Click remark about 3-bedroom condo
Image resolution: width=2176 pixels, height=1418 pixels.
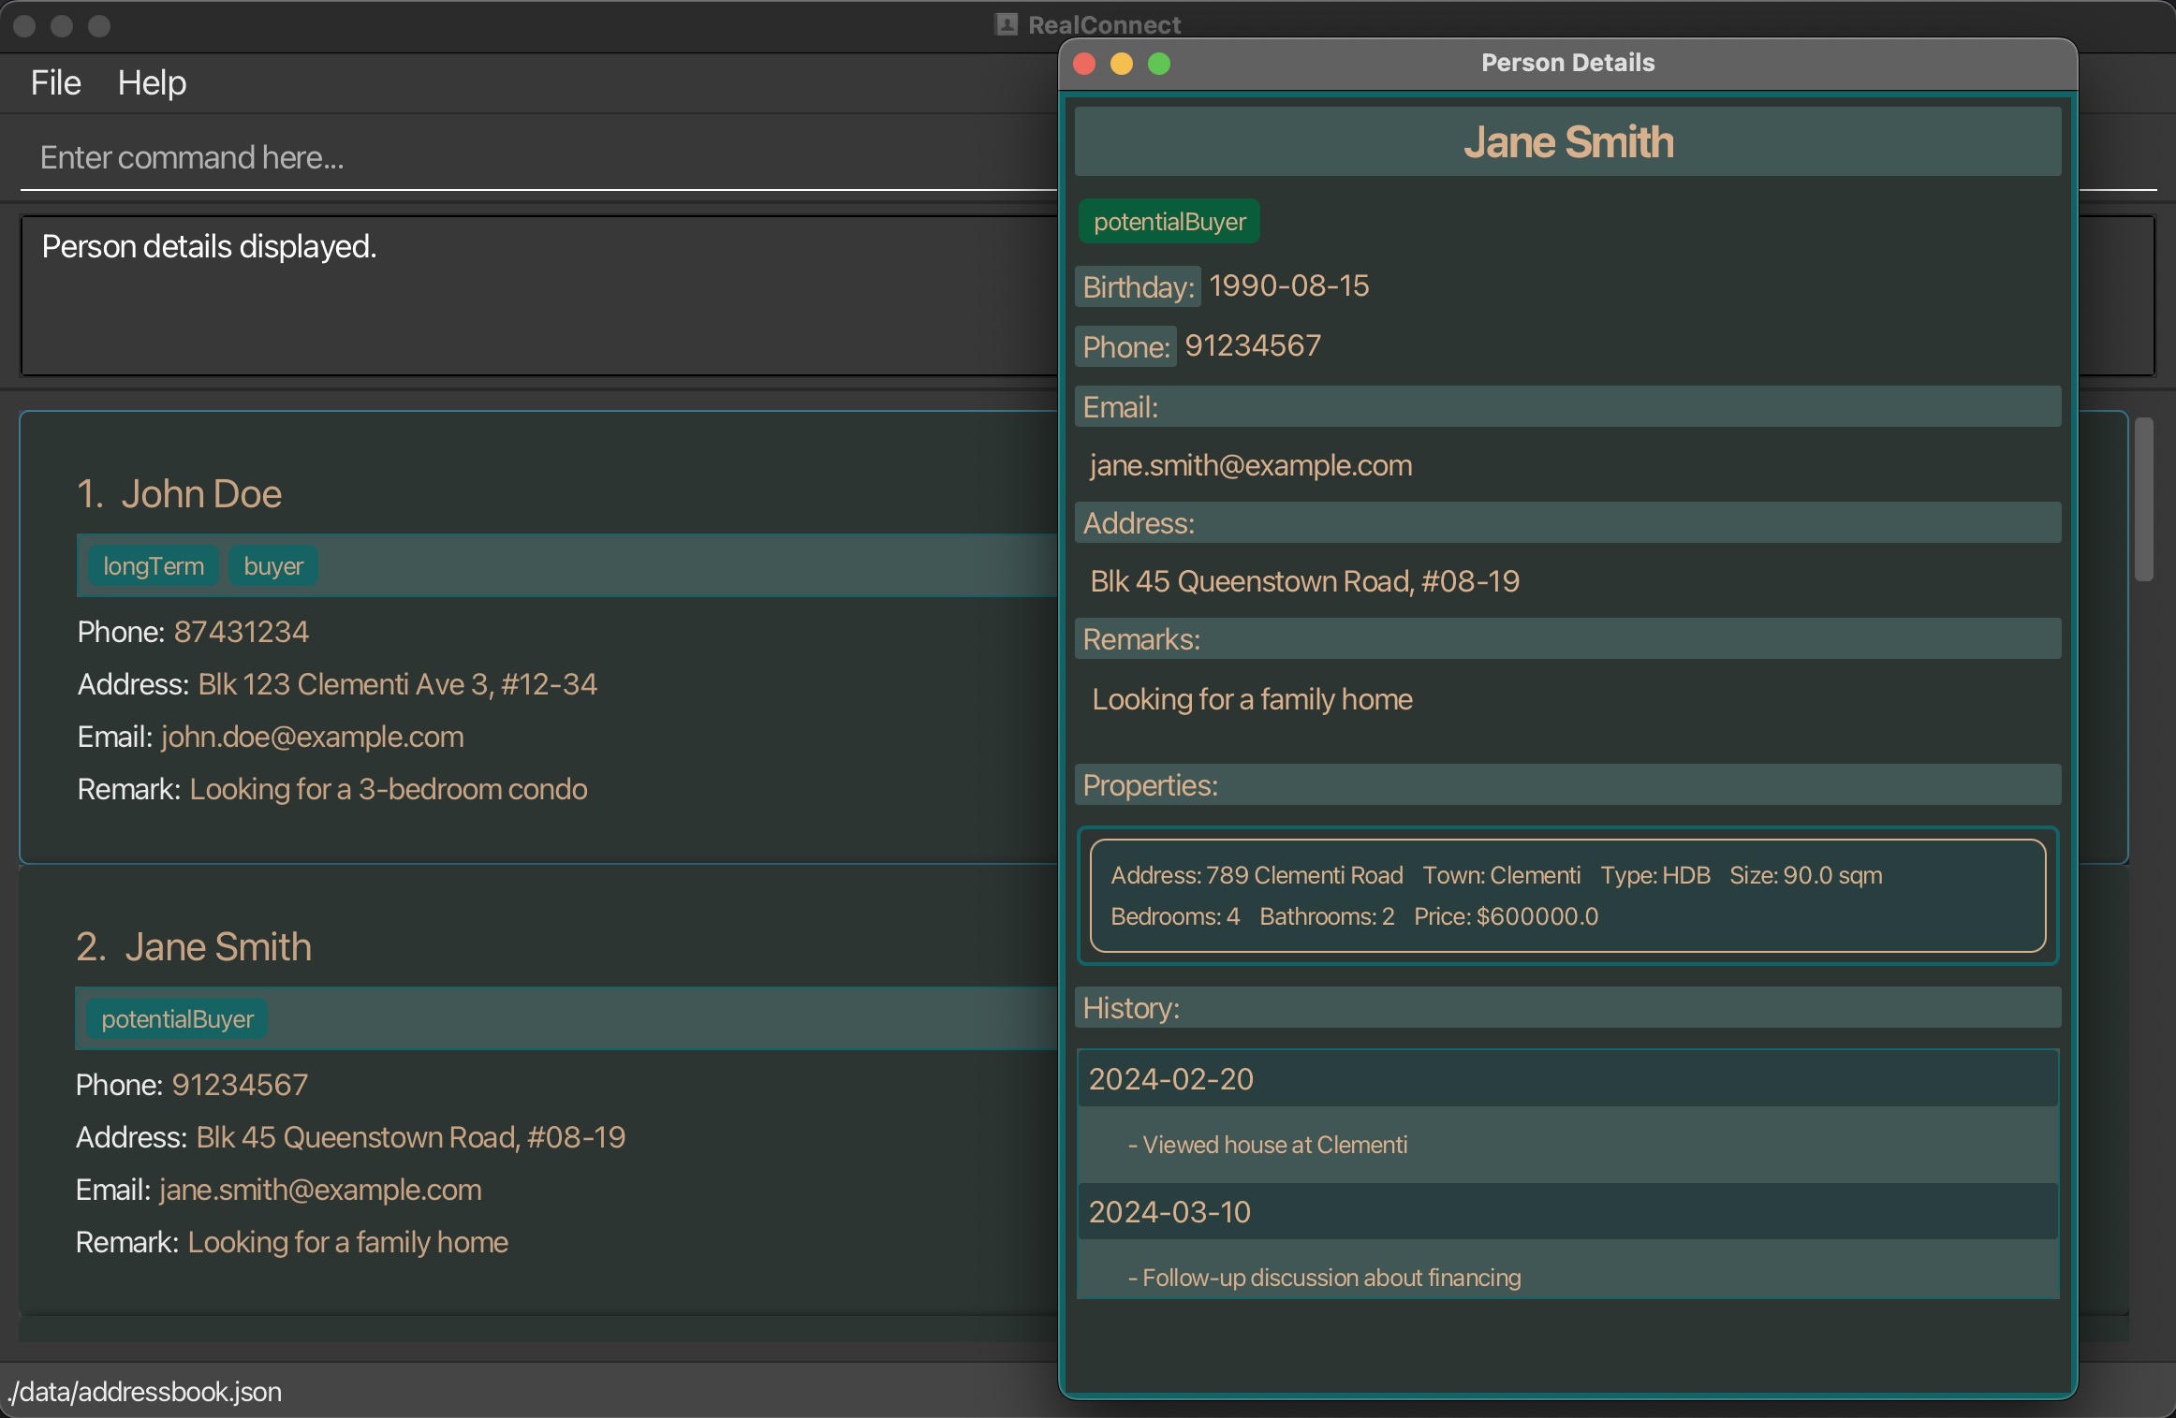[389, 789]
